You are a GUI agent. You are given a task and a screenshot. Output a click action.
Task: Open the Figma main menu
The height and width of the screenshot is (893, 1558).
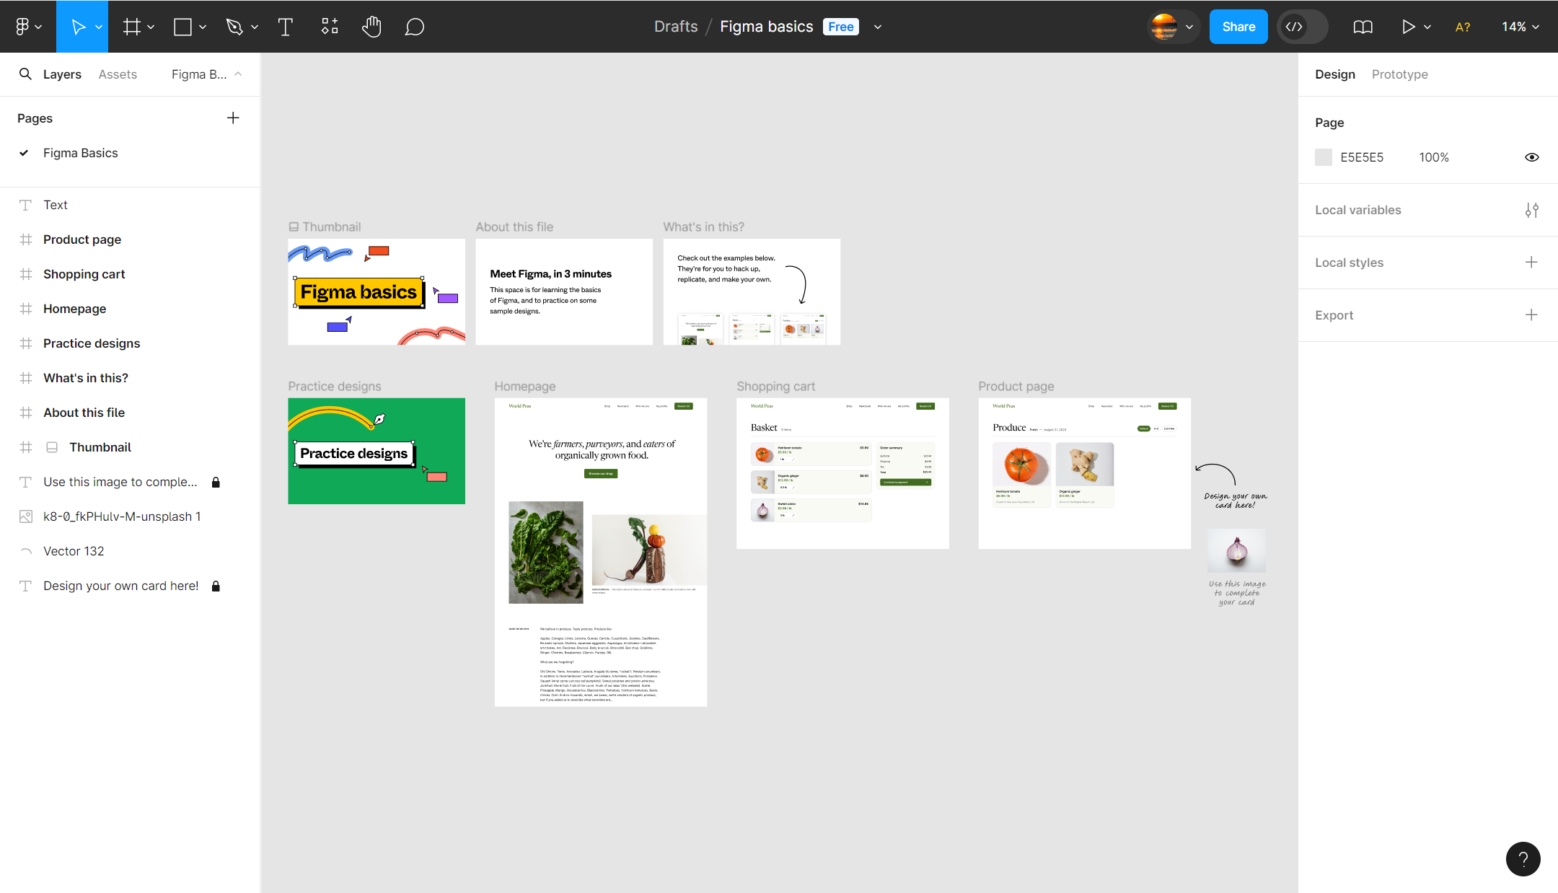point(28,27)
